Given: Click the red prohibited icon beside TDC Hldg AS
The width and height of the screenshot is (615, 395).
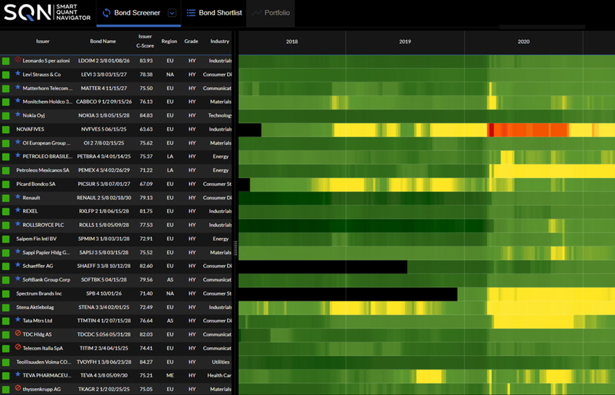Looking at the screenshot, I should 18,334.
